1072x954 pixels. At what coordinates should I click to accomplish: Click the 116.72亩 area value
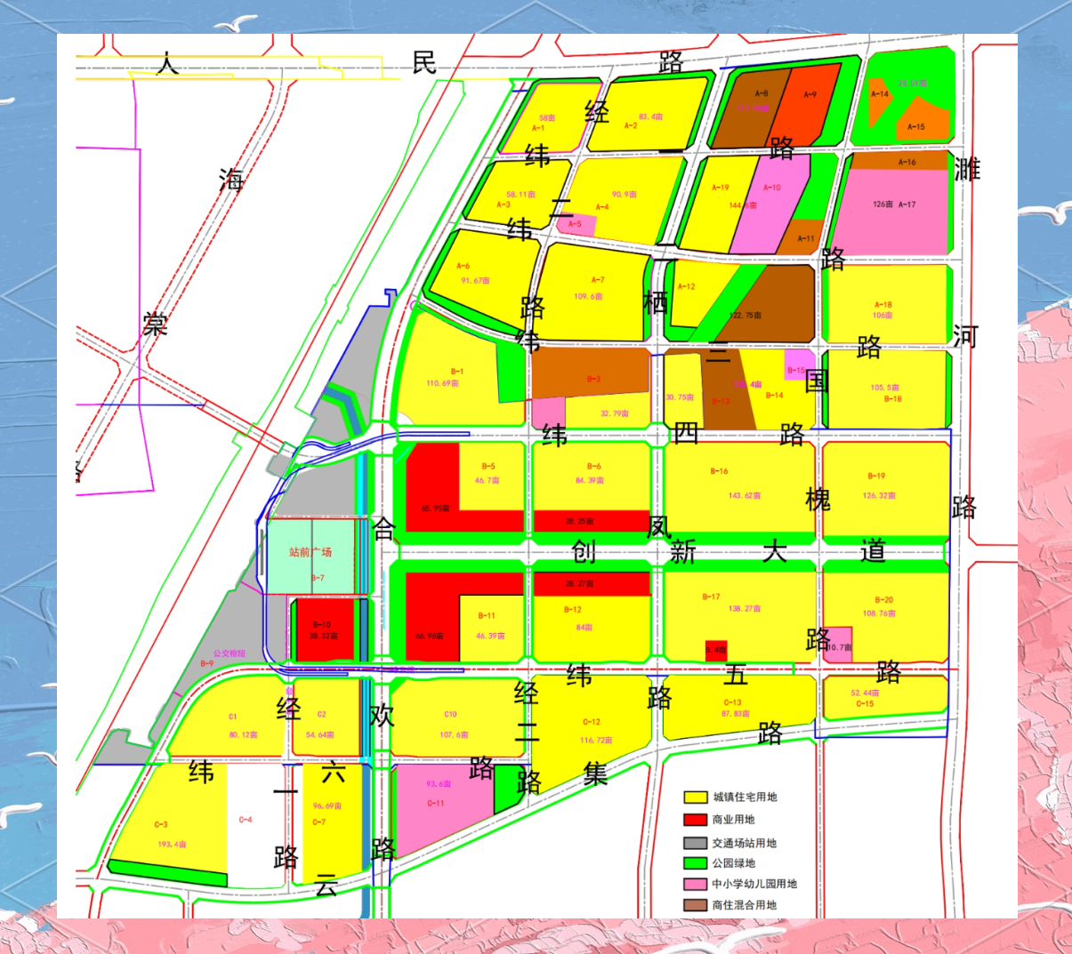(596, 741)
